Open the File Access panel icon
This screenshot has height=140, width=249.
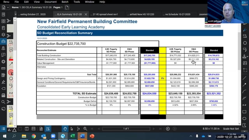click(x=4, y=14)
